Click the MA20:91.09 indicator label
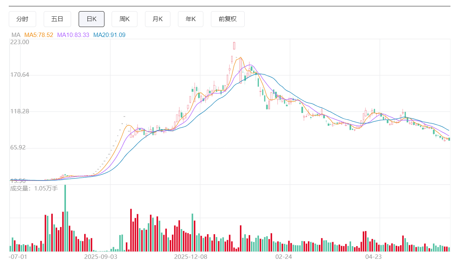Image resolution: width=456 pixels, height=266 pixels. click(x=109, y=35)
